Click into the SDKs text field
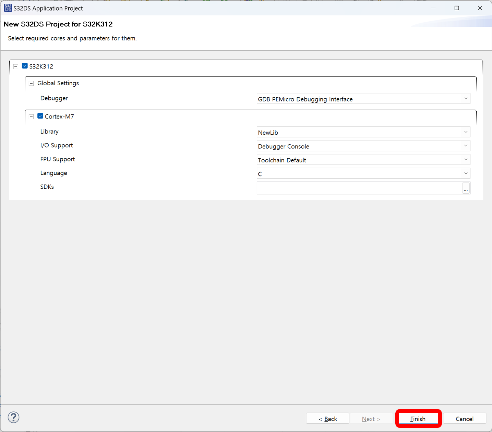Screen dimensions: 492x432 359,188
